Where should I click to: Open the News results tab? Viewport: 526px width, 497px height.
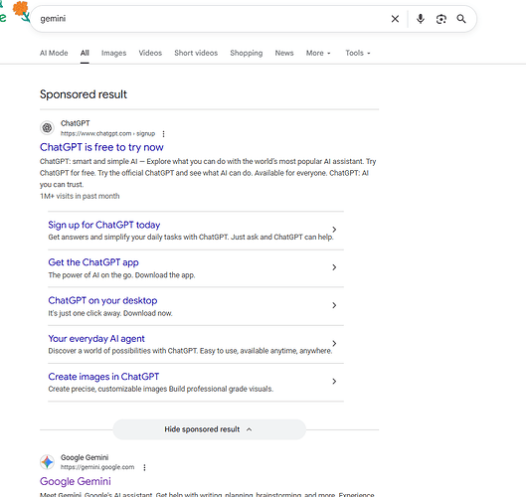(x=284, y=53)
